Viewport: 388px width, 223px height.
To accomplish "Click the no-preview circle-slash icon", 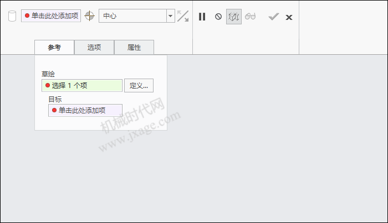I will pos(218,17).
